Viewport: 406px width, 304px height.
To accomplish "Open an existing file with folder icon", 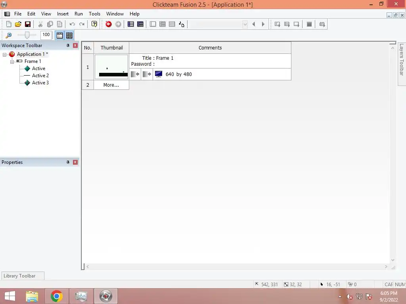I will tap(18, 24).
